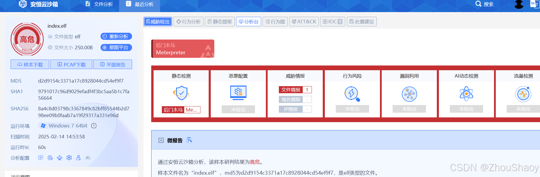
Task: Click the info icon beside Windows 7 64bit
Action: (94, 126)
